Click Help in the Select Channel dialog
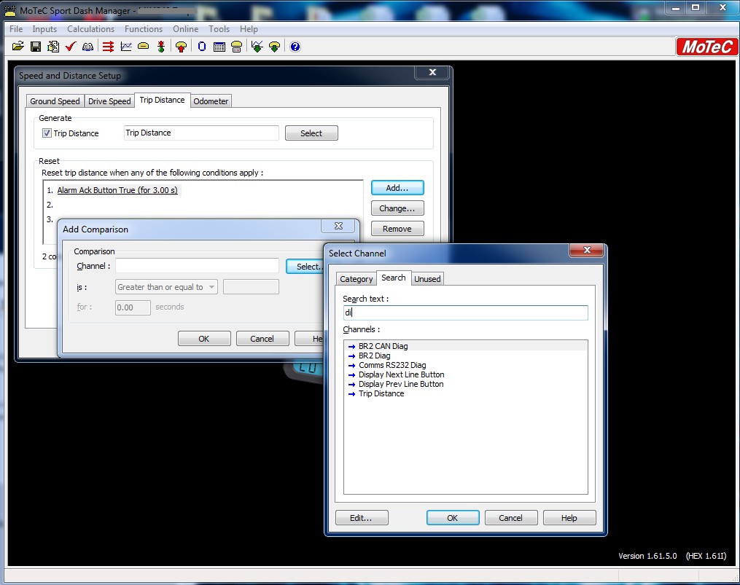Viewport: 740px width, 585px height. click(x=569, y=518)
